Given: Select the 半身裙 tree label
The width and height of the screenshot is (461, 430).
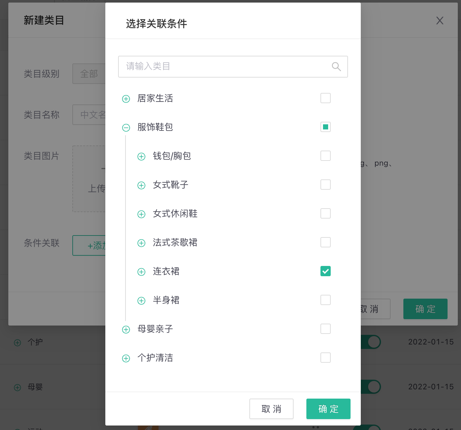Looking at the screenshot, I should 166,300.
